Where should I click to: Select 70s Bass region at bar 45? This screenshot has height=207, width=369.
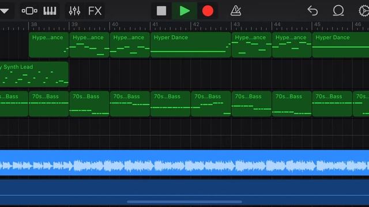(x=332, y=104)
